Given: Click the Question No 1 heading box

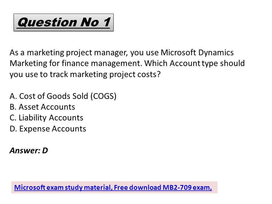Looking at the screenshot, I should tap(63, 22).
